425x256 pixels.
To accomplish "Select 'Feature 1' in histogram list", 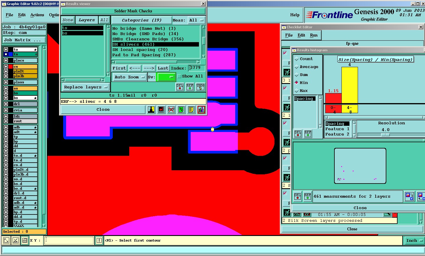I will tap(337, 129).
